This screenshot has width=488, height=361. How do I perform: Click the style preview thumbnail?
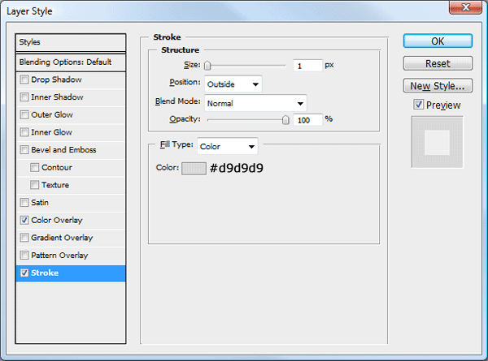tap(438, 142)
